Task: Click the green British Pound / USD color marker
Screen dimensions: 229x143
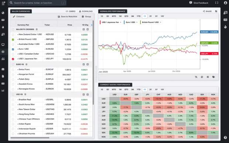Action: (140, 22)
